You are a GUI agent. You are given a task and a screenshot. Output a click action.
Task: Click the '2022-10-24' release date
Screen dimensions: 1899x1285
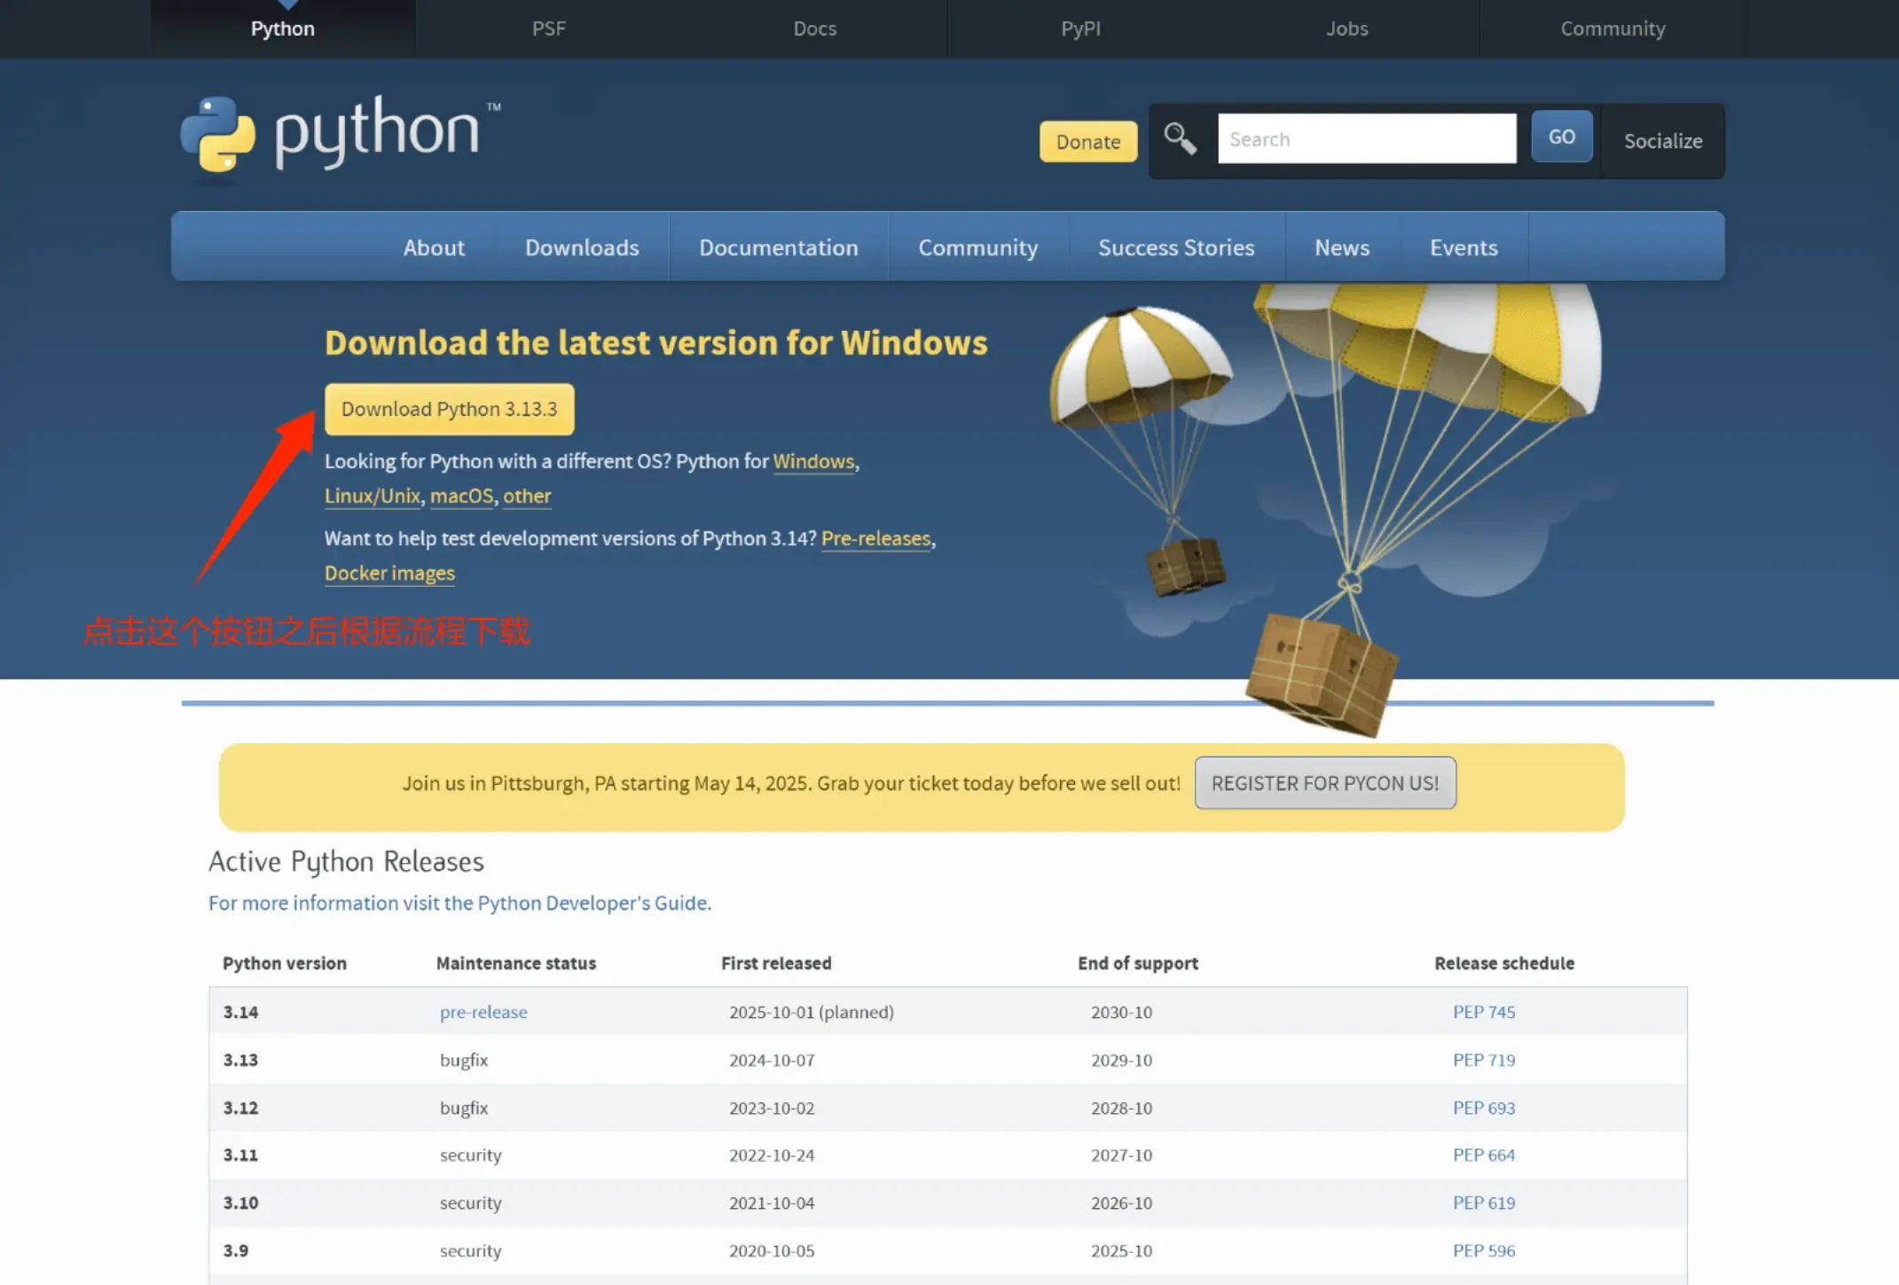coord(772,1155)
